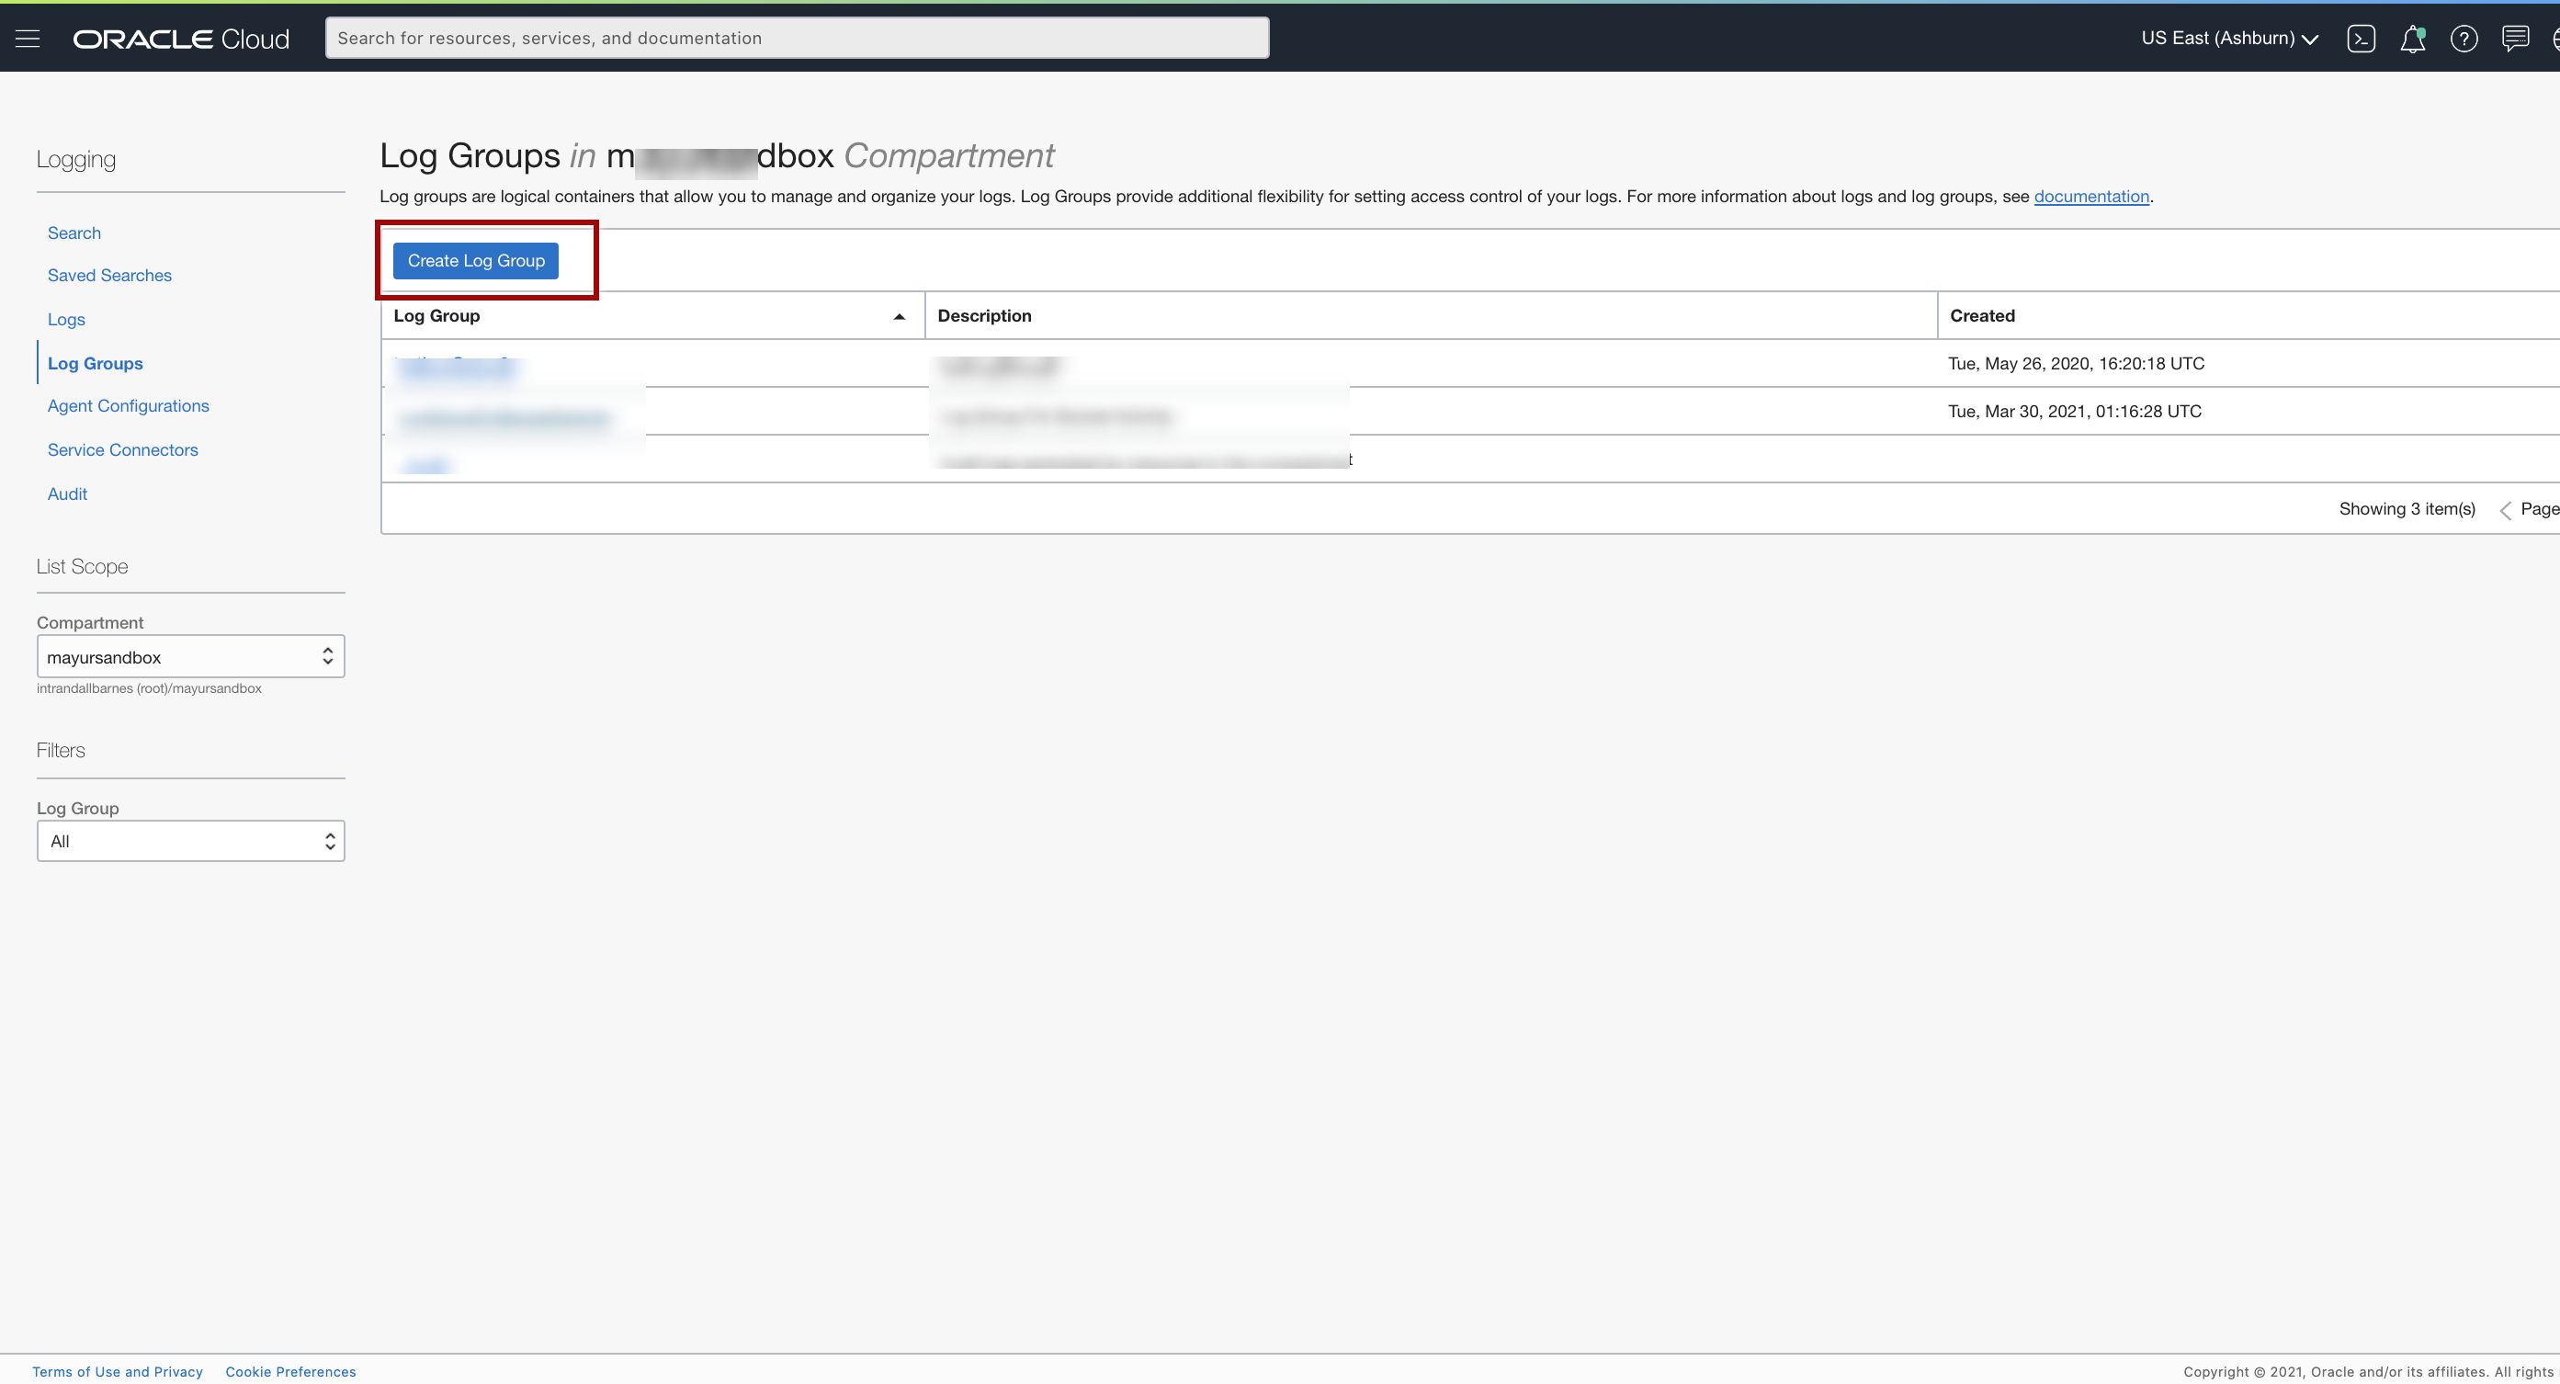The height and width of the screenshot is (1384, 2560).
Task: Click Cookie Preferences in the footer
Action: coord(290,1371)
